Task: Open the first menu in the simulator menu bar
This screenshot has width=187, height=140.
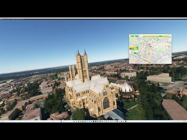Action: pyautogui.click(x=2, y=19)
